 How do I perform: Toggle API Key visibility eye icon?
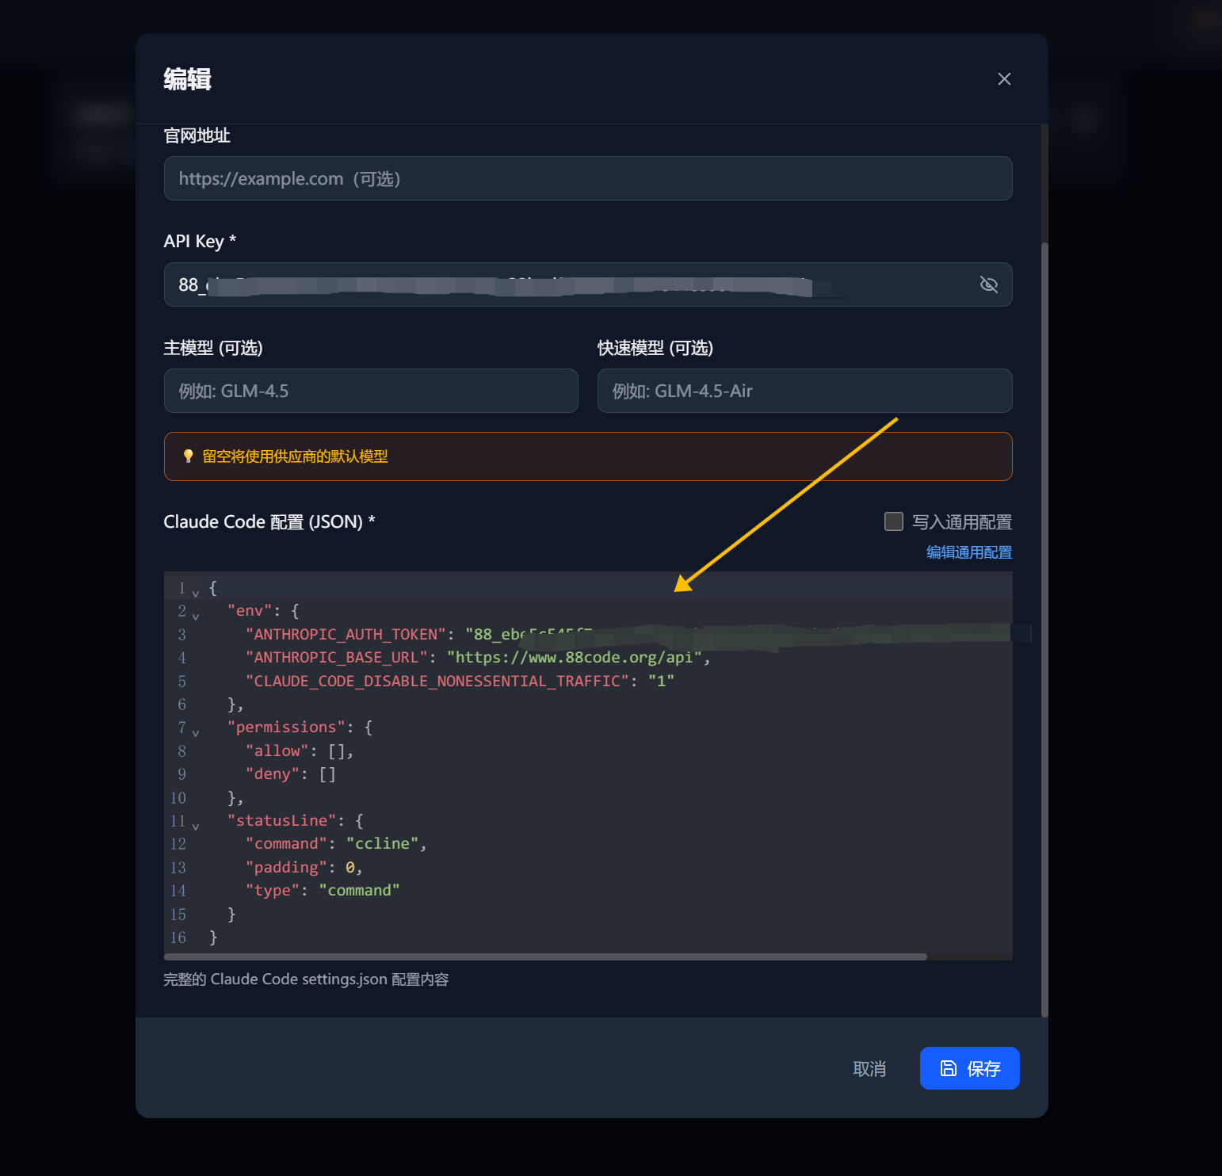(x=988, y=284)
